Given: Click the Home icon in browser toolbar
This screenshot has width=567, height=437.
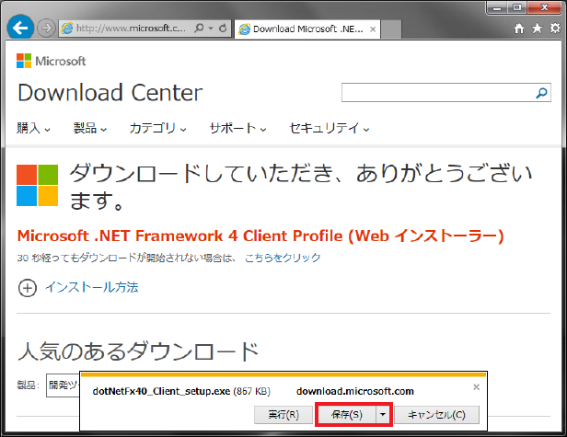Looking at the screenshot, I should [519, 29].
